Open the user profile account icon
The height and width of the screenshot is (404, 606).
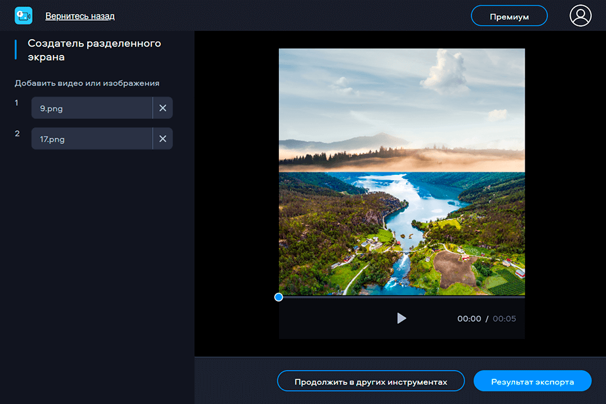580,16
